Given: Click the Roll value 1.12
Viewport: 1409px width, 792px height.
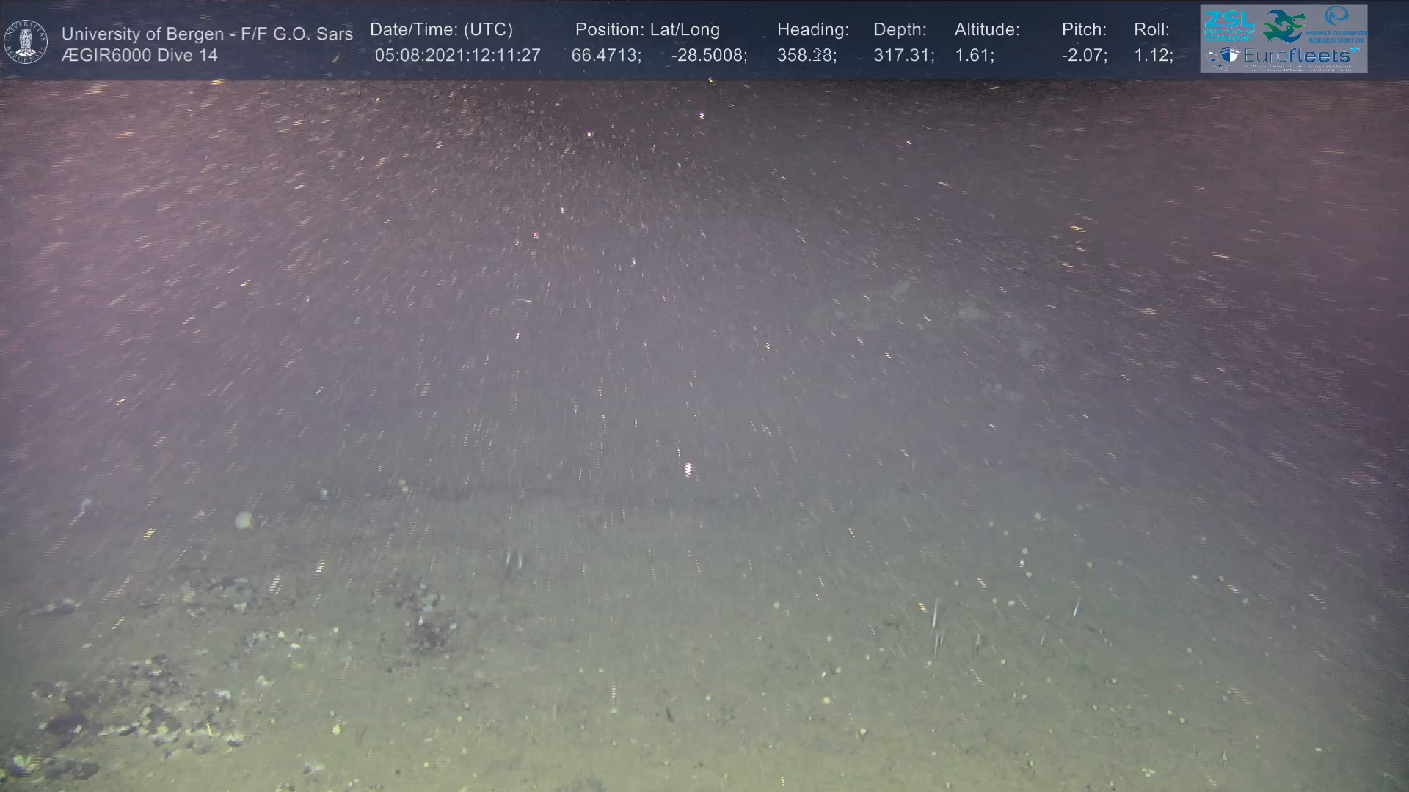Looking at the screenshot, I should (x=1152, y=56).
